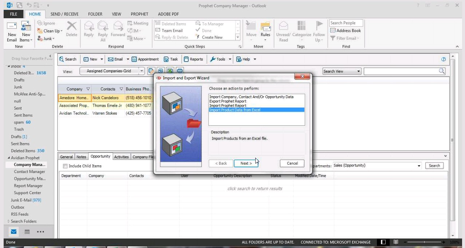465x248 pixels.
Task: Switch to the SEND / RECEIVE ribbon tab
Action: [64, 14]
